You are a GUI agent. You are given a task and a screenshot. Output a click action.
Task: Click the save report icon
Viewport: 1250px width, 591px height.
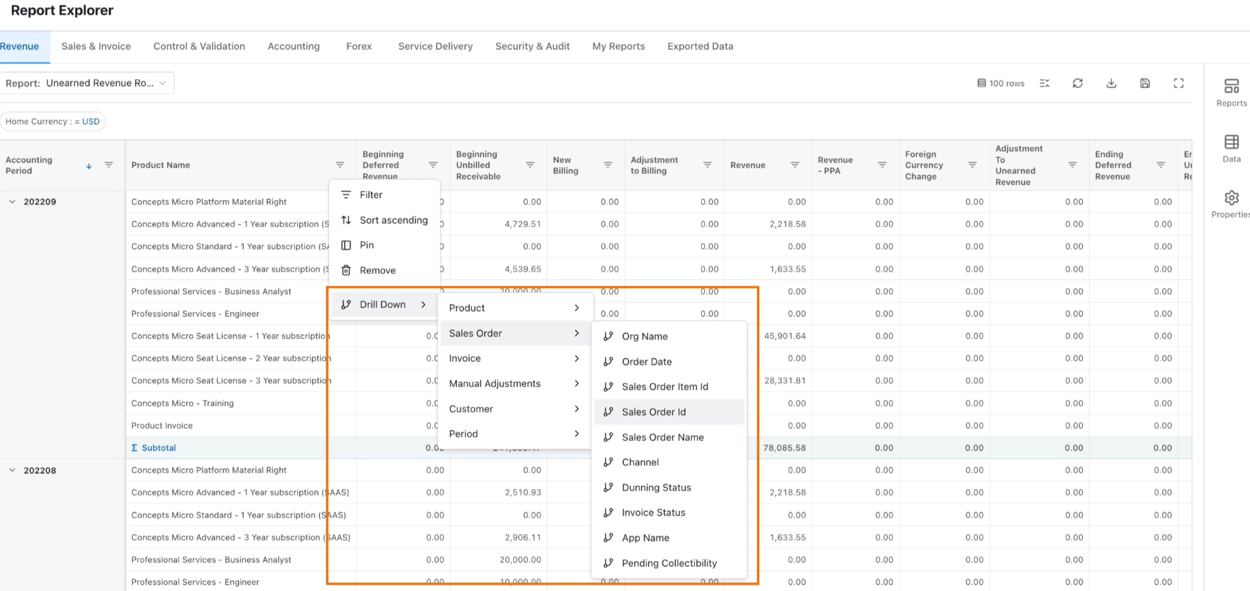[x=1144, y=84]
